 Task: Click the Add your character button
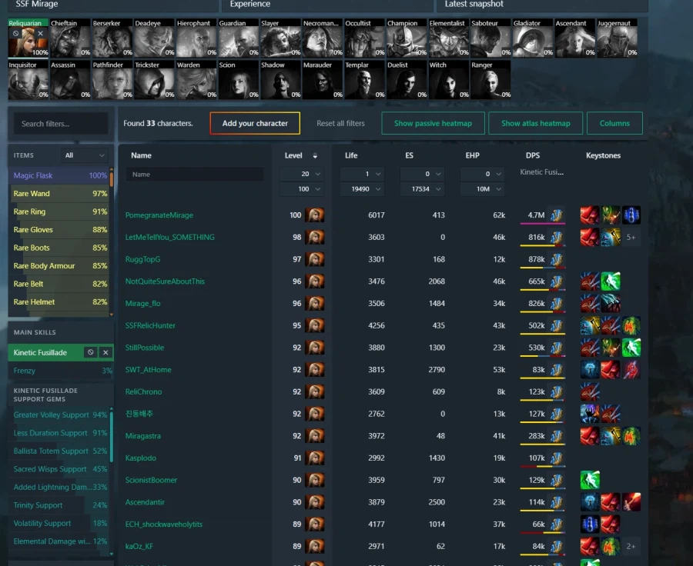click(x=255, y=123)
